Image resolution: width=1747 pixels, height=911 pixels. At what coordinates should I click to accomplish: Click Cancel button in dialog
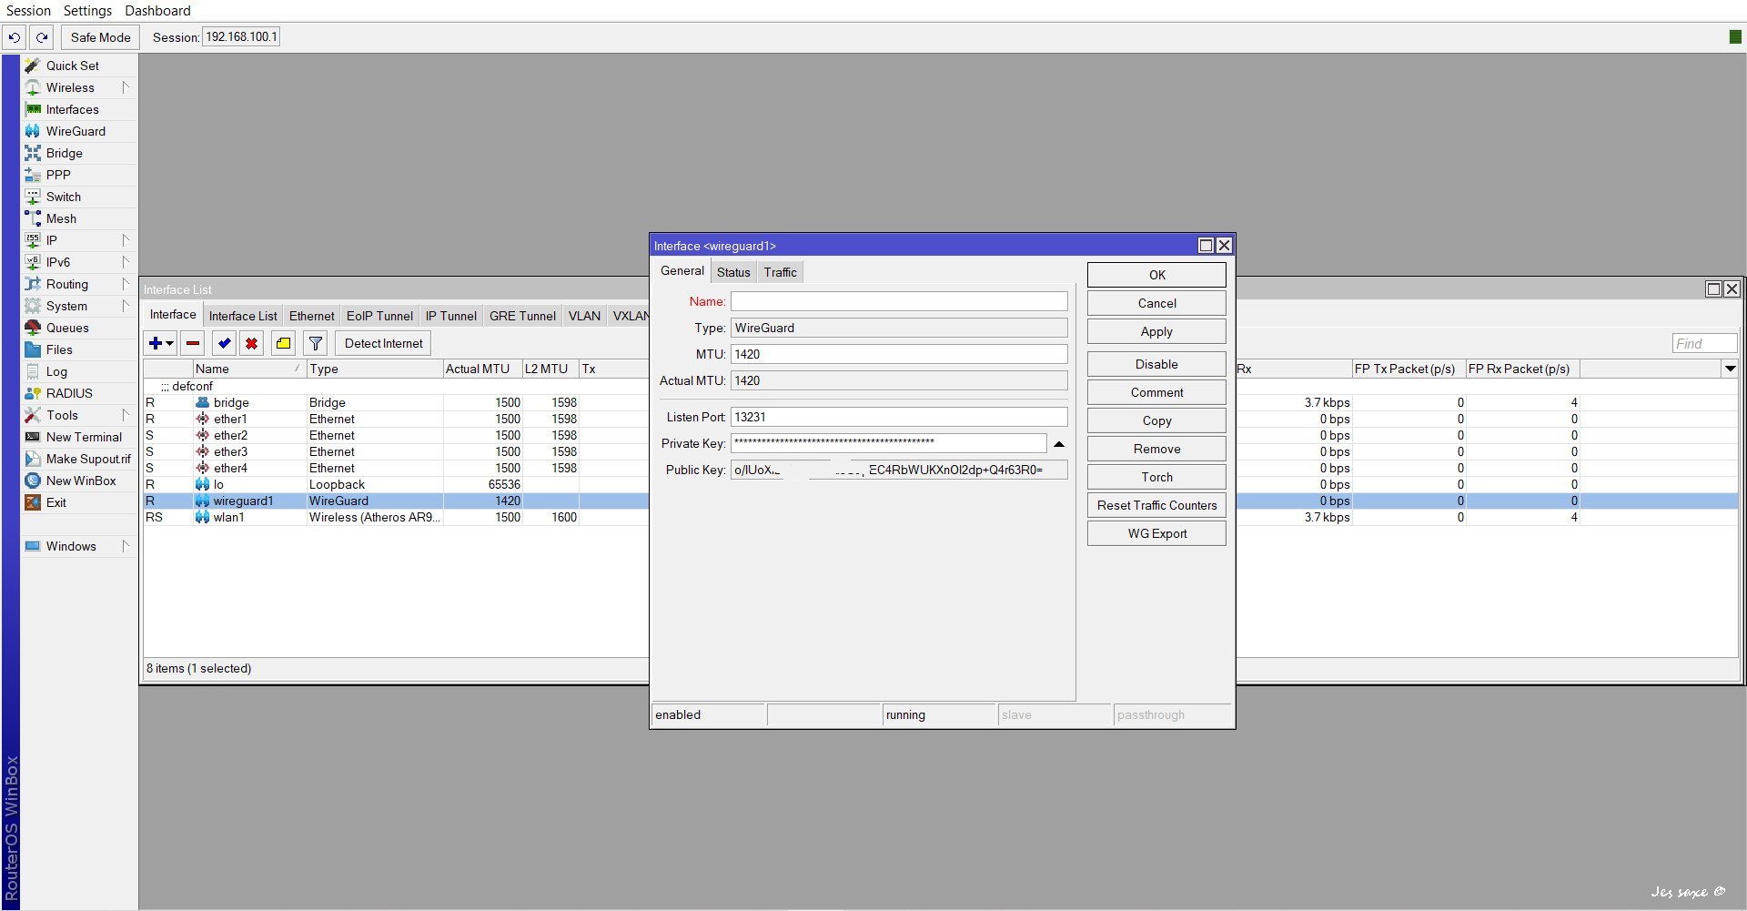1156,303
